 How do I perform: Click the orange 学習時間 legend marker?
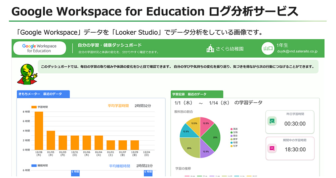pyautogui.click(x=34, y=107)
